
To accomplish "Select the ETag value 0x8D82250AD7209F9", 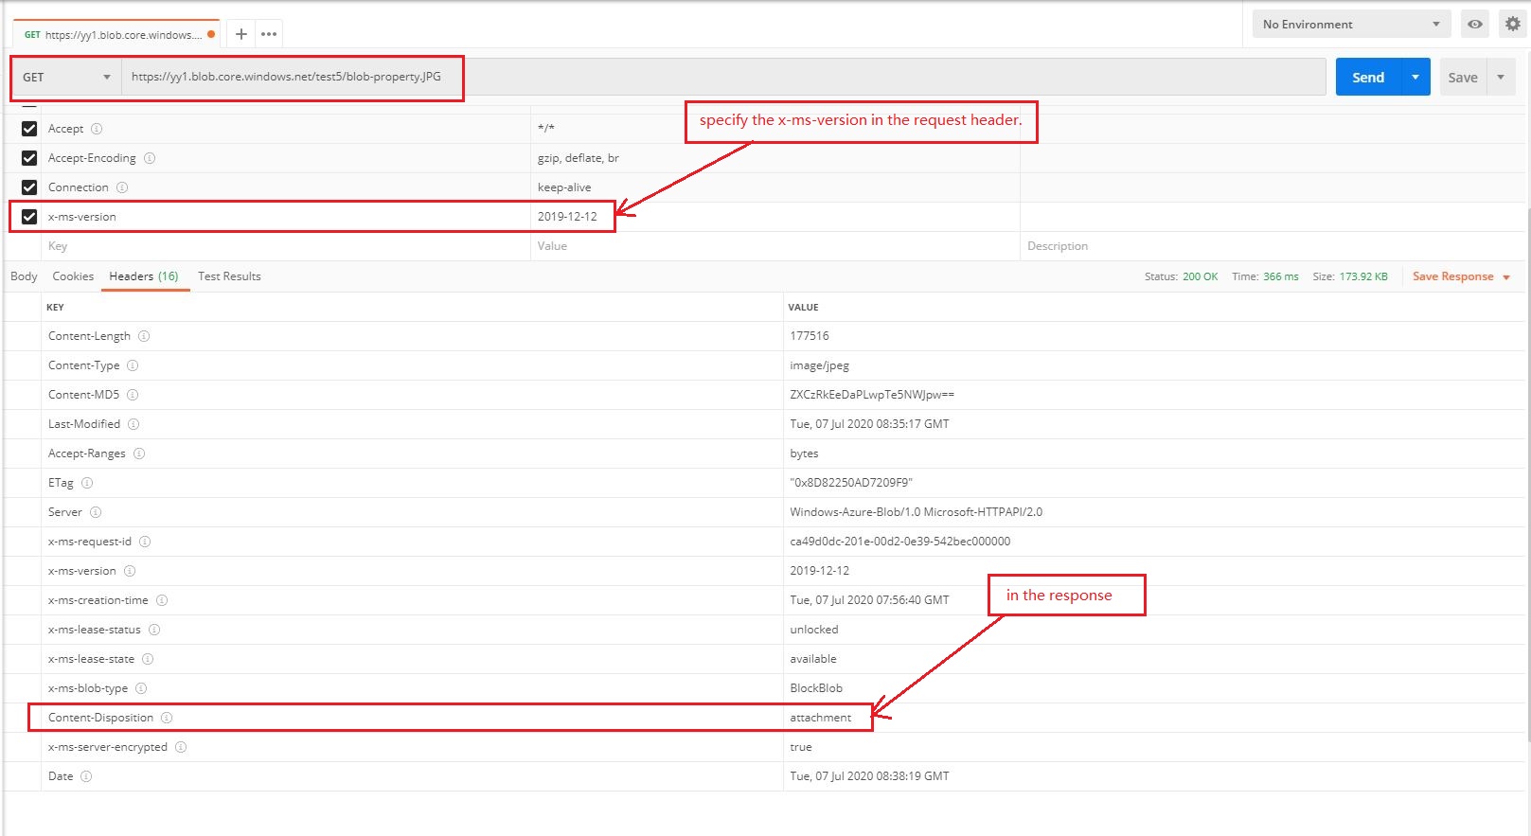I will pos(851,483).
